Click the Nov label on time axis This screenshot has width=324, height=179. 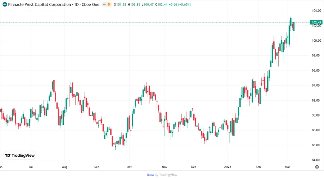tap(165, 167)
